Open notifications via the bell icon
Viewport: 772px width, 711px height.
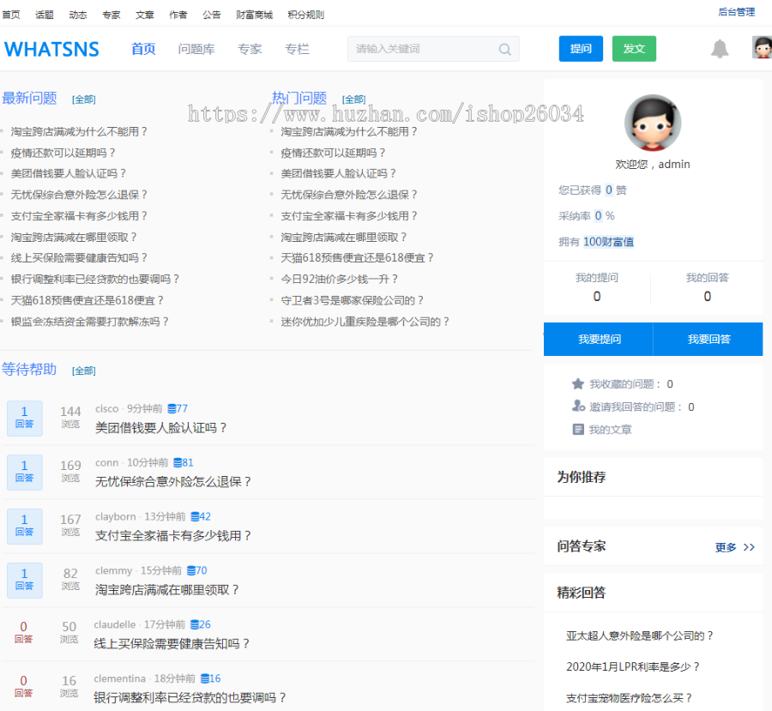click(x=721, y=49)
